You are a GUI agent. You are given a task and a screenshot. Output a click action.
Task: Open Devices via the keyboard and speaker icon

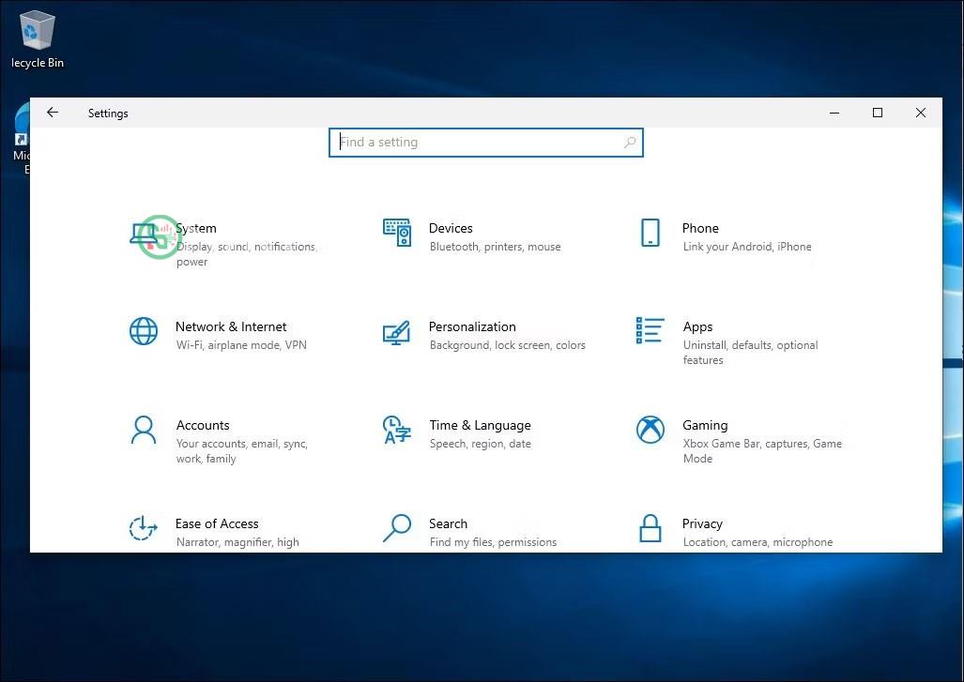point(397,233)
